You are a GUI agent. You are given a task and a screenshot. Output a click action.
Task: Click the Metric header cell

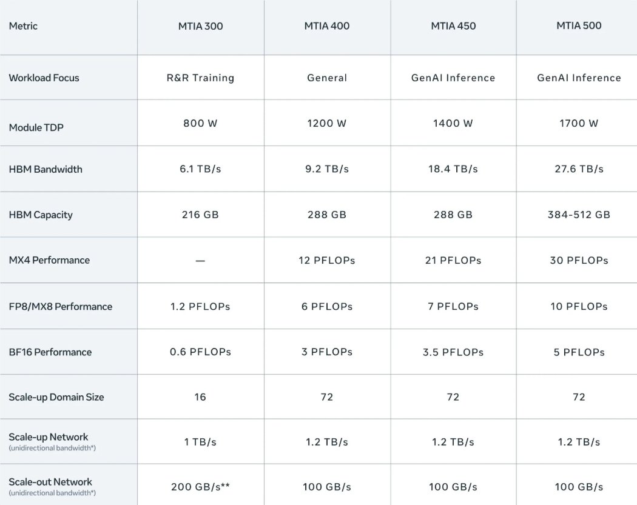(23, 26)
